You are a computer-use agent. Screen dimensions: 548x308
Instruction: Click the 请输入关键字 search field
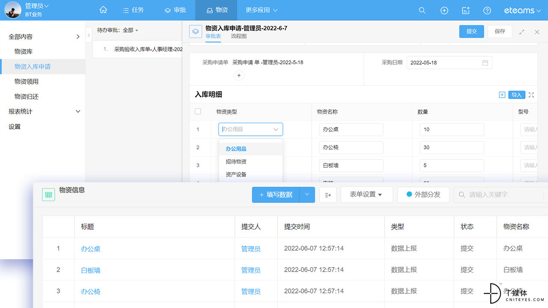tap(501, 195)
